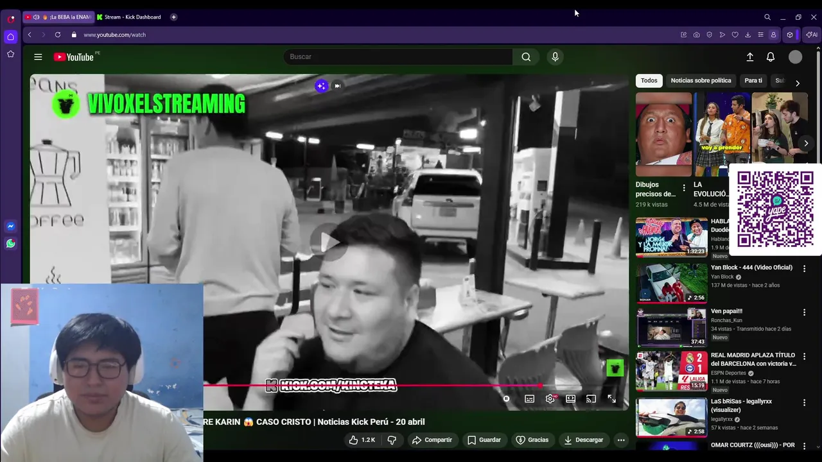The width and height of the screenshot is (822, 462).
Task: Open options for Yan Block - 444 video
Action: (x=804, y=269)
